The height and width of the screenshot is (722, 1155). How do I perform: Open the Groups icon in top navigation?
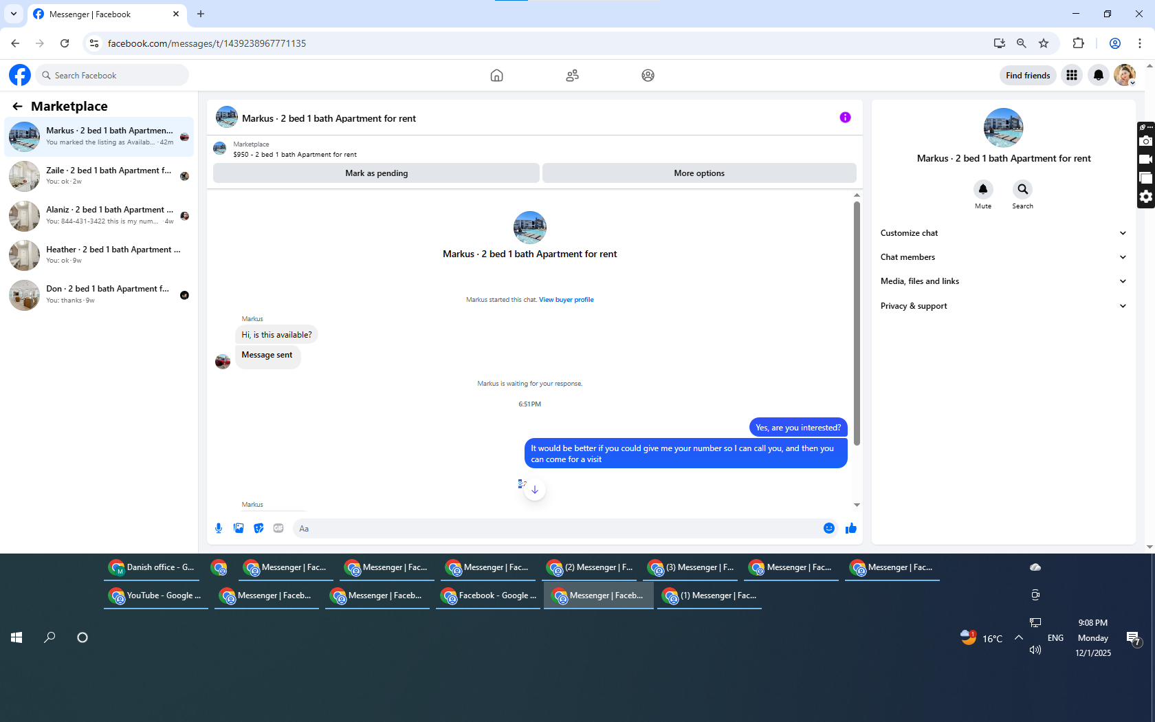pyautogui.click(x=648, y=76)
